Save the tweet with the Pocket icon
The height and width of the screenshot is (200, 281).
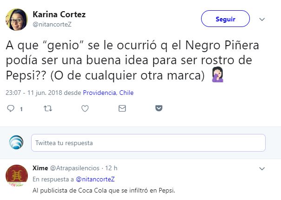pos(159,108)
